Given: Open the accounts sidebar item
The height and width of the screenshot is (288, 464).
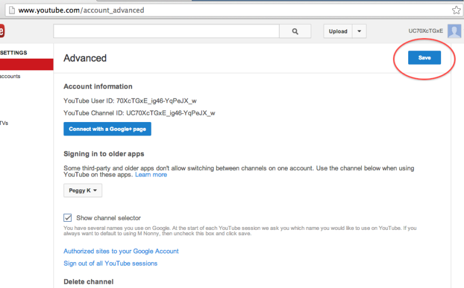Looking at the screenshot, I should (x=11, y=76).
